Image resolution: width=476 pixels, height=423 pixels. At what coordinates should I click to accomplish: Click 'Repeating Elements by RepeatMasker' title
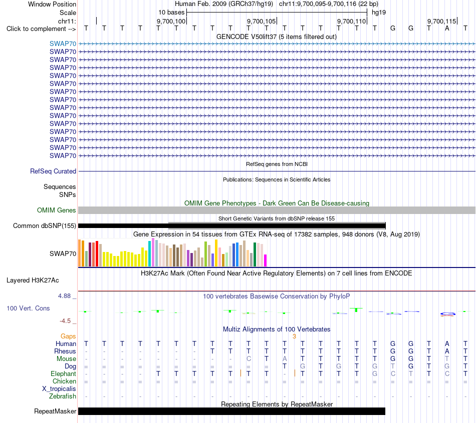(277, 404)
